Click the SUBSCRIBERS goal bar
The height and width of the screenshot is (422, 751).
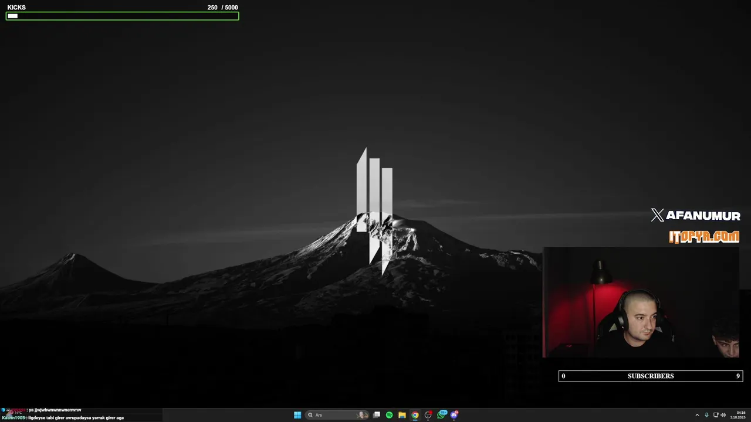click(651, 376)
